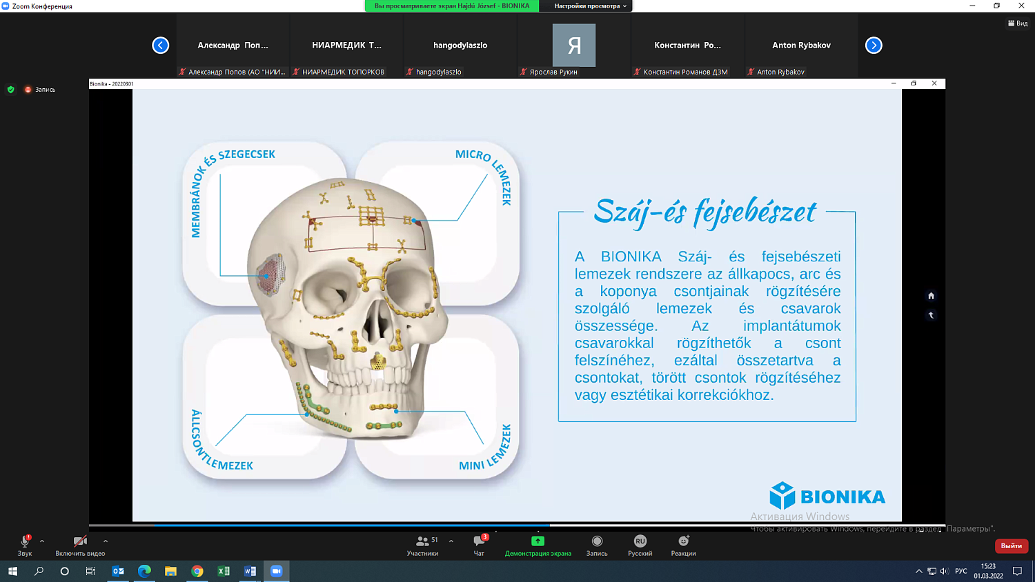Minimize the shared Bionika window
Viewport: 1035px width, 582px height.
tap(894, 83)
